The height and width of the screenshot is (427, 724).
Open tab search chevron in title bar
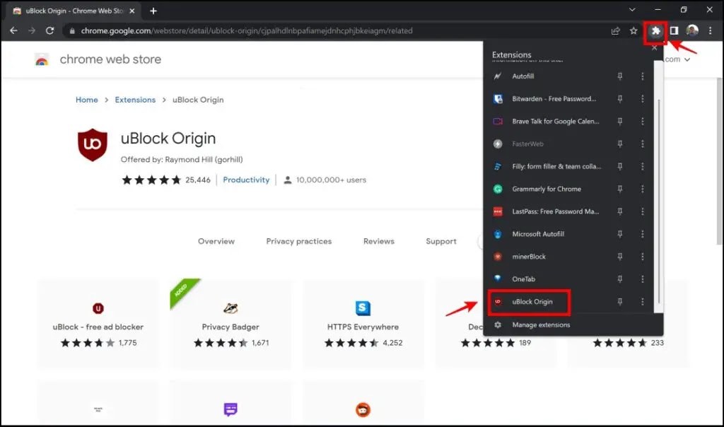coord(632,10)
